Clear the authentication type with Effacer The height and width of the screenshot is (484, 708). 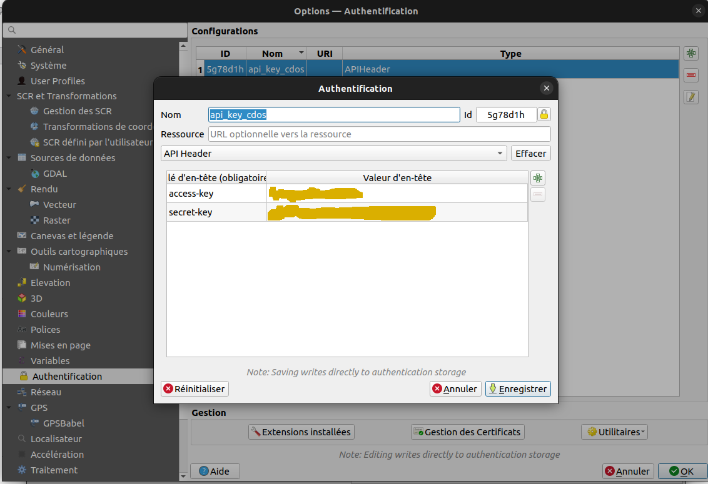click(x=530, y=153)
